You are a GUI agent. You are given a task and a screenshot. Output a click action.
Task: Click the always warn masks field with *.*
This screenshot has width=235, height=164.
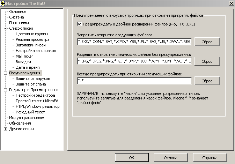134,81
